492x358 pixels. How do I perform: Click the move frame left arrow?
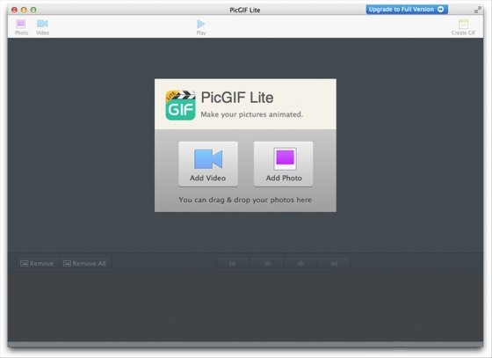(267, 264)
